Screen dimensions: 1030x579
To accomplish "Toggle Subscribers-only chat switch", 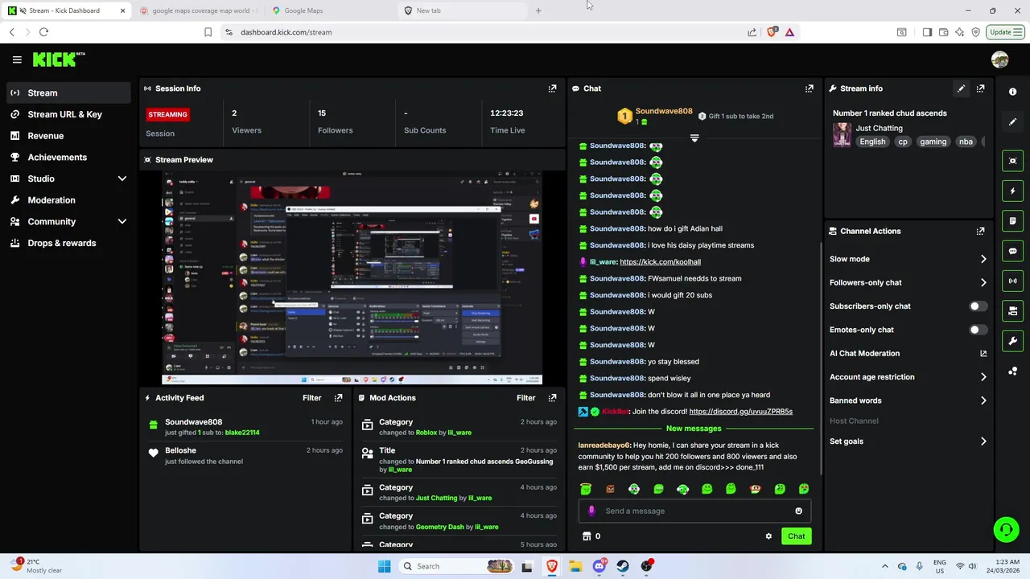I will [978, 306].
